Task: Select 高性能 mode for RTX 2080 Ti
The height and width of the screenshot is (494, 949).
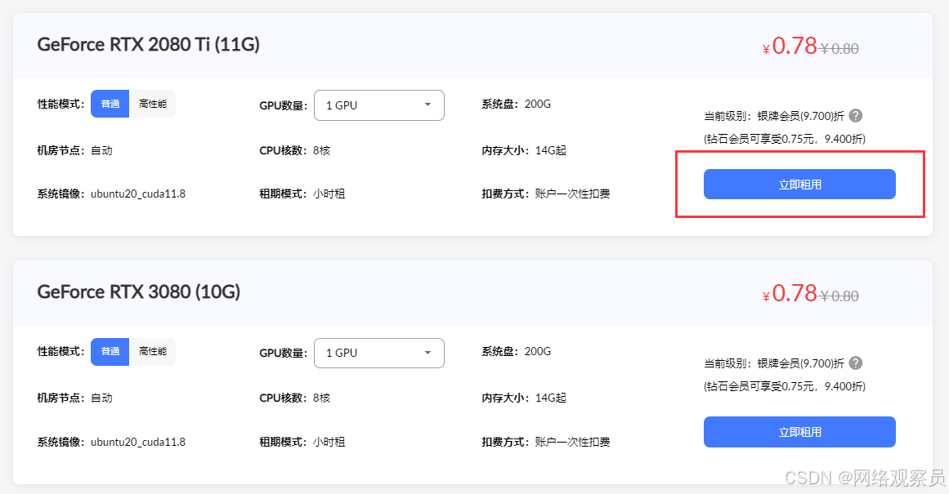Action: pos(153,104)
